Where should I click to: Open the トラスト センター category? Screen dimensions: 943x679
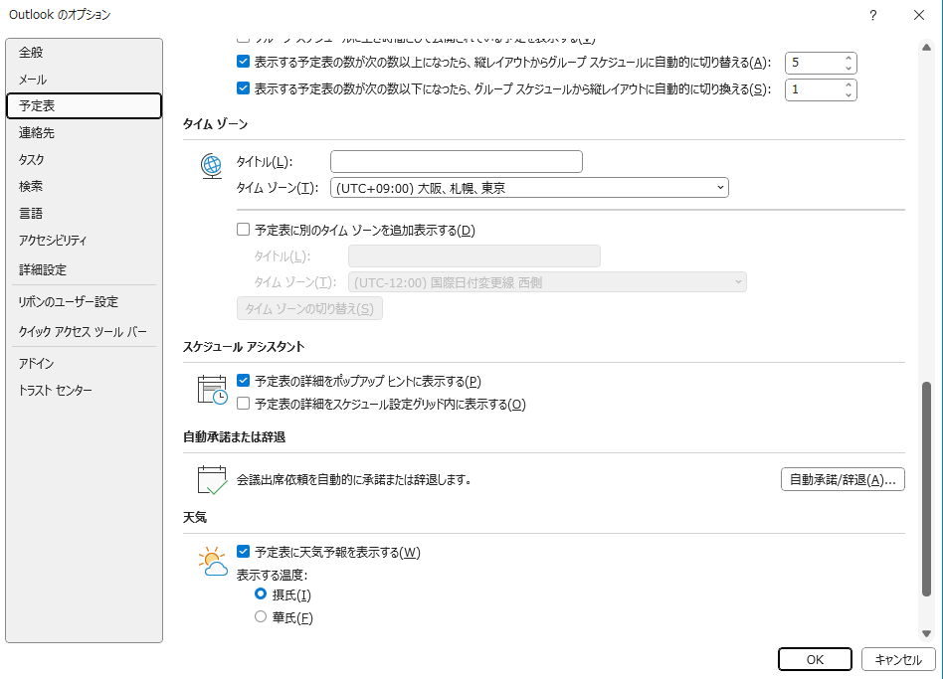[x=85, y=391]
